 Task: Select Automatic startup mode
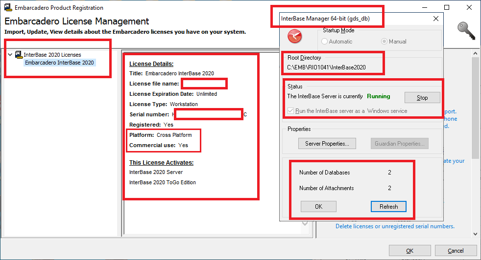(325, 42)
